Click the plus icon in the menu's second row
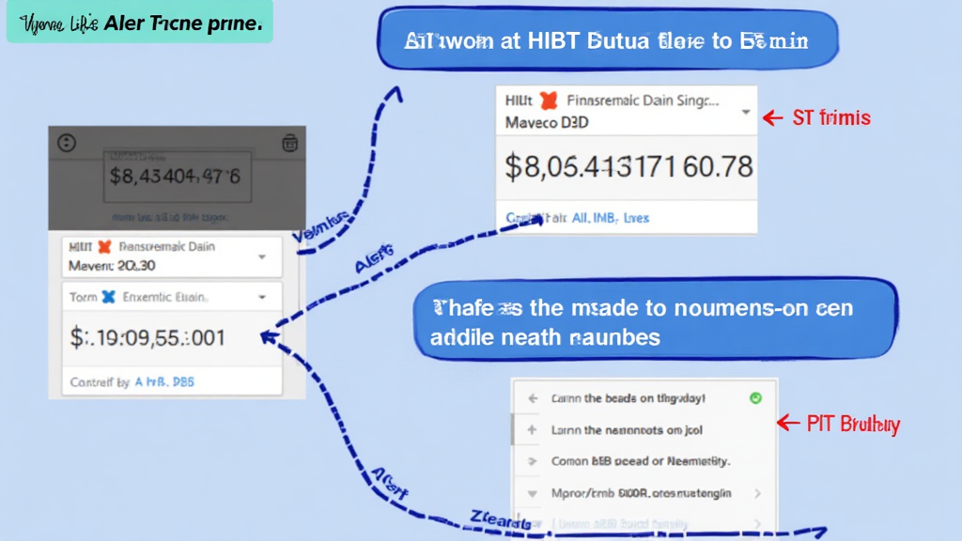This screenshot has width=962, height=541. [533, 430]
